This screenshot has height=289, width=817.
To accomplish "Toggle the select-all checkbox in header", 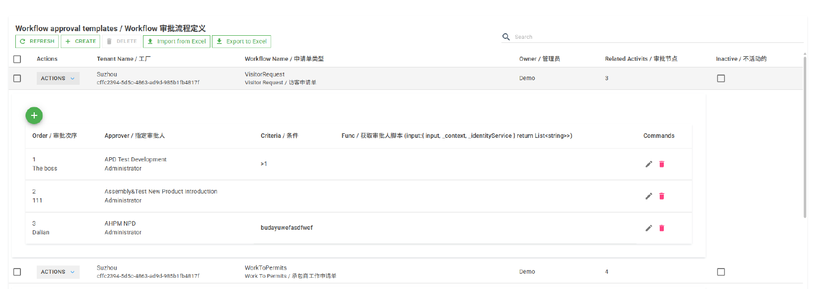I will 17,59.
